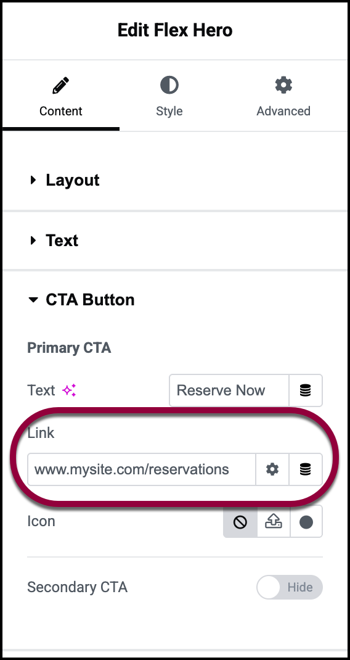Switch to the Advanced tab
Viewport: 350px width, 660px height.
(x=283, y=96)
